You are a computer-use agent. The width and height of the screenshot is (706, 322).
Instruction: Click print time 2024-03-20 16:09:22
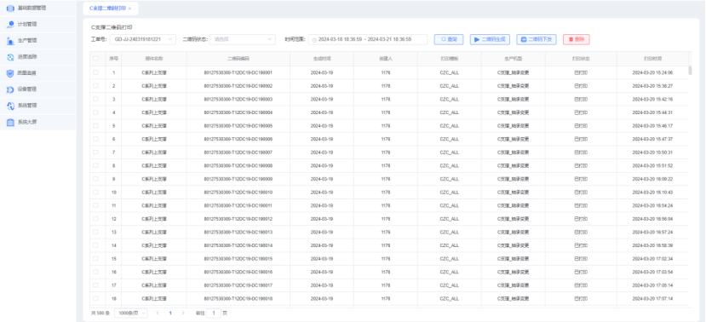(652, 179)
